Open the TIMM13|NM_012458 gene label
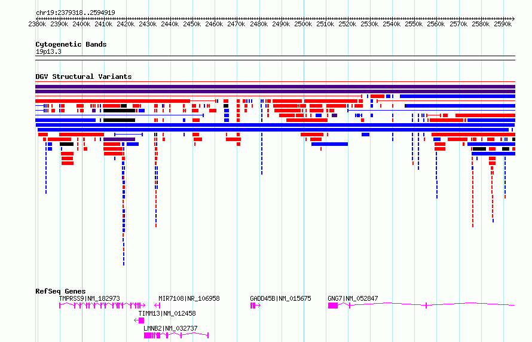This screenshot has width=532, height=342. point(167,313)
